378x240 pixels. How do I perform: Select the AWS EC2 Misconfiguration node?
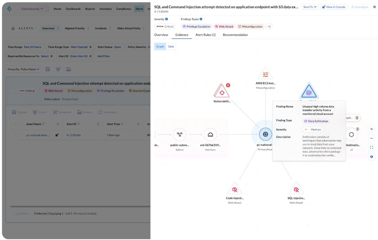pyautogui.click(x=265, y=74)
